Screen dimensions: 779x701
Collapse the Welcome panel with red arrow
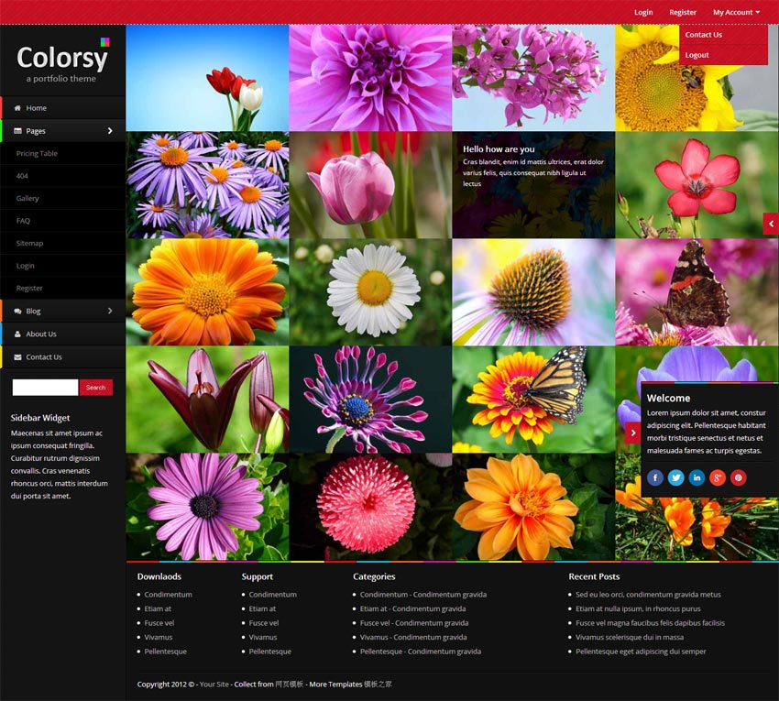[633, 433]
